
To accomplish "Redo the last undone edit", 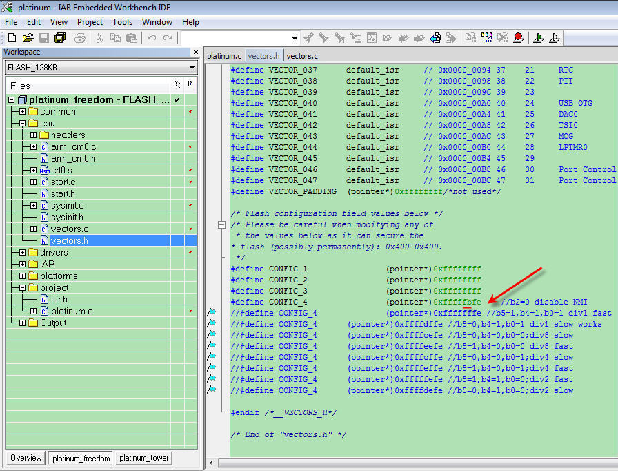I will 168,38.
